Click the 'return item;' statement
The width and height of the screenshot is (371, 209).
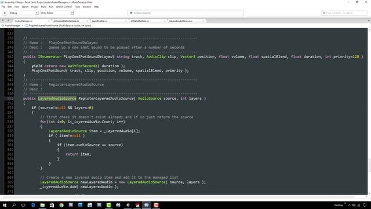tap(78, 154)
